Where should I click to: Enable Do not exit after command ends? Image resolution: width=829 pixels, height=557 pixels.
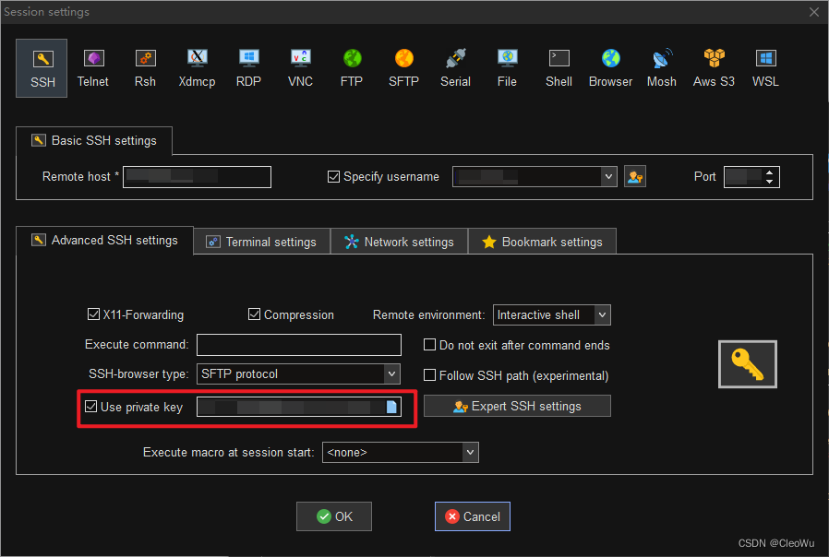430,345
